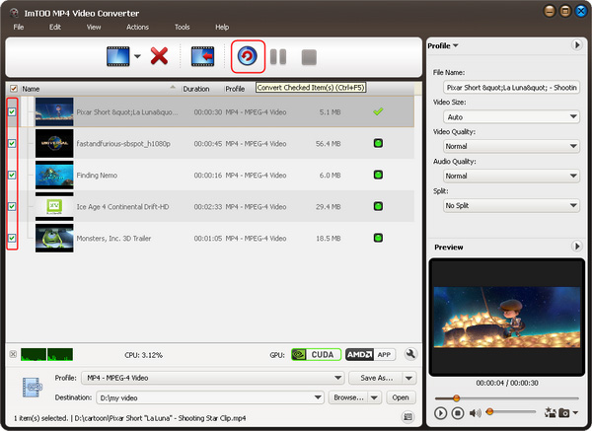Uncheck the Ice Age 4 Continental Drift checkbox
The height and width of the screenshot is (431, 592).
point(12,206)
